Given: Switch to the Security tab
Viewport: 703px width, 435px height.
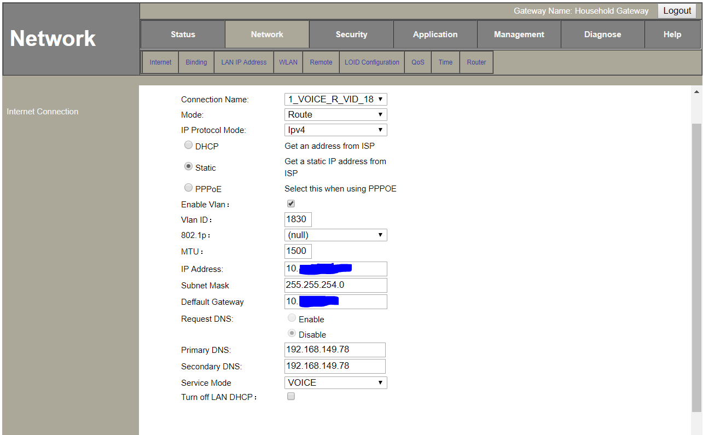Looking at the screenshot, I should [351, 34].
